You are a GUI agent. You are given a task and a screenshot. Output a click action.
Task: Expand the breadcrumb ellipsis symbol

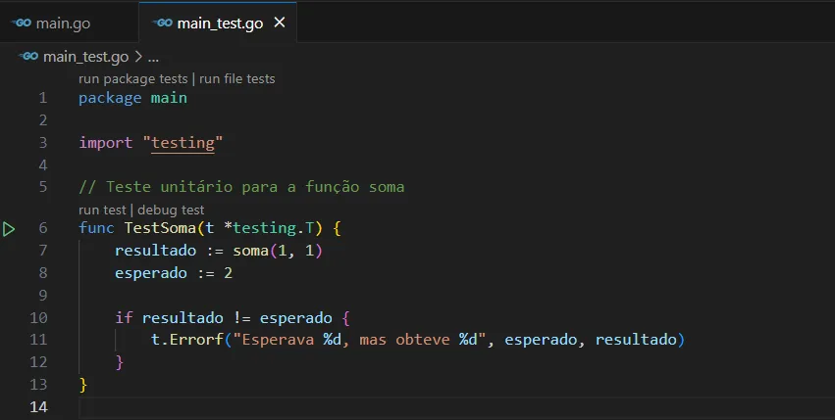(x=153, y=57)
